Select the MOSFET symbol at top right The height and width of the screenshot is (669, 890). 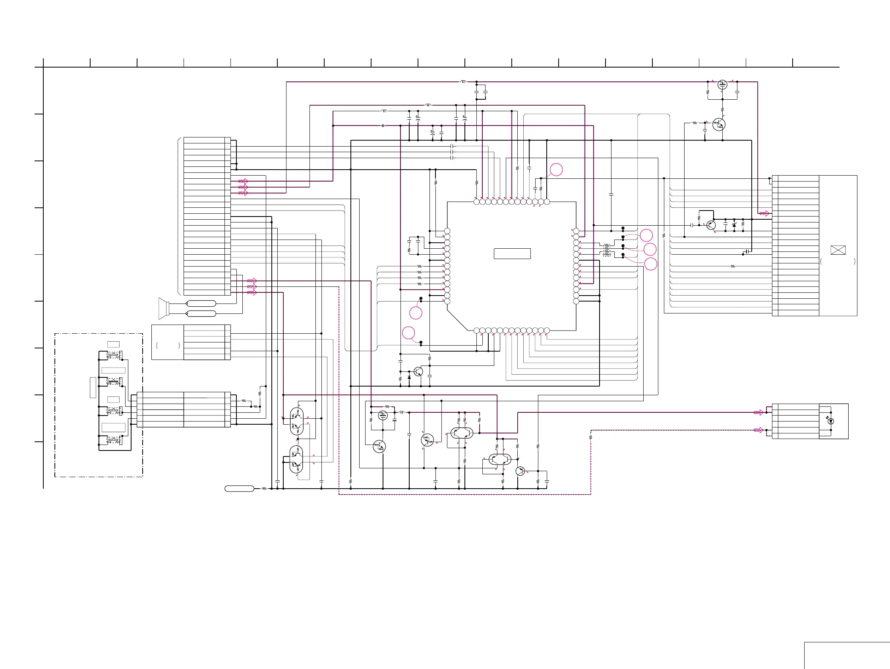pyautogui.click(x=722, y=85)
